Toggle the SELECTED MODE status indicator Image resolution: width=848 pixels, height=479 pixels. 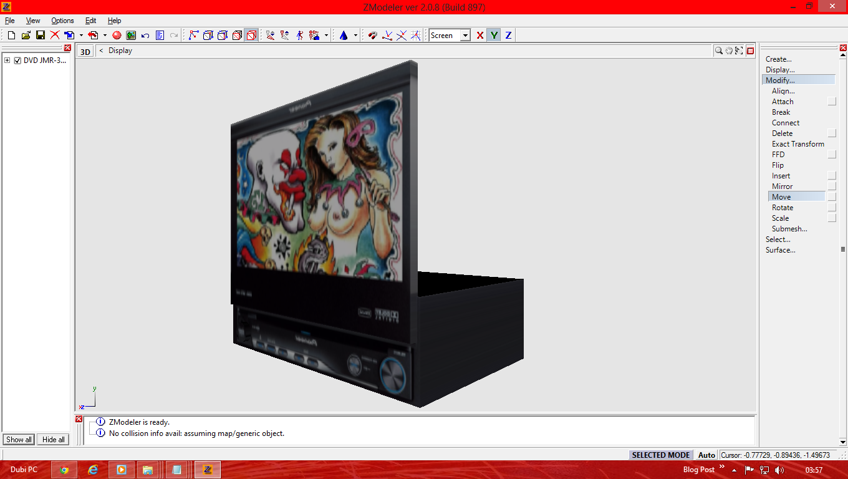click(x=661, y=455)
